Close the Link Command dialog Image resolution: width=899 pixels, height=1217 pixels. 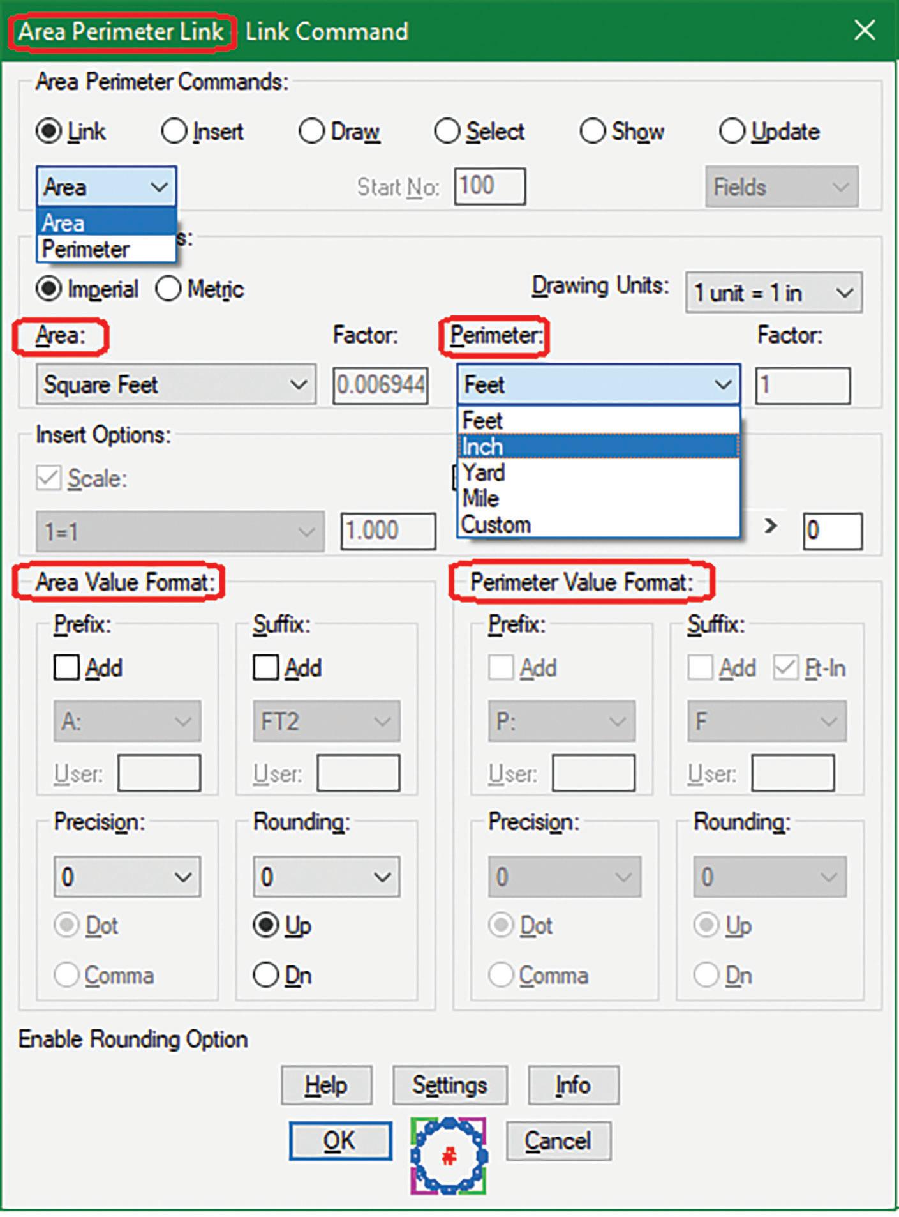click(x=865, y=30)
